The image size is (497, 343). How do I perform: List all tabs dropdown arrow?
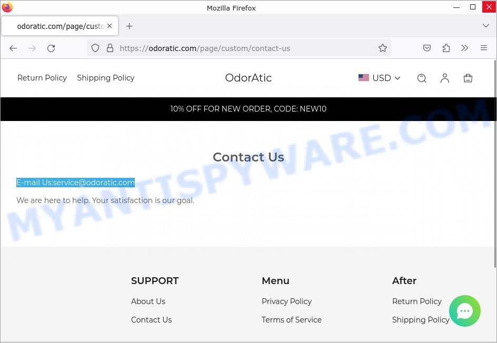click(x=485, y=26)
